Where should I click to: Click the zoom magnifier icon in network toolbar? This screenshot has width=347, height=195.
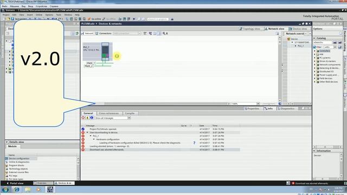(x=164, y=34)
